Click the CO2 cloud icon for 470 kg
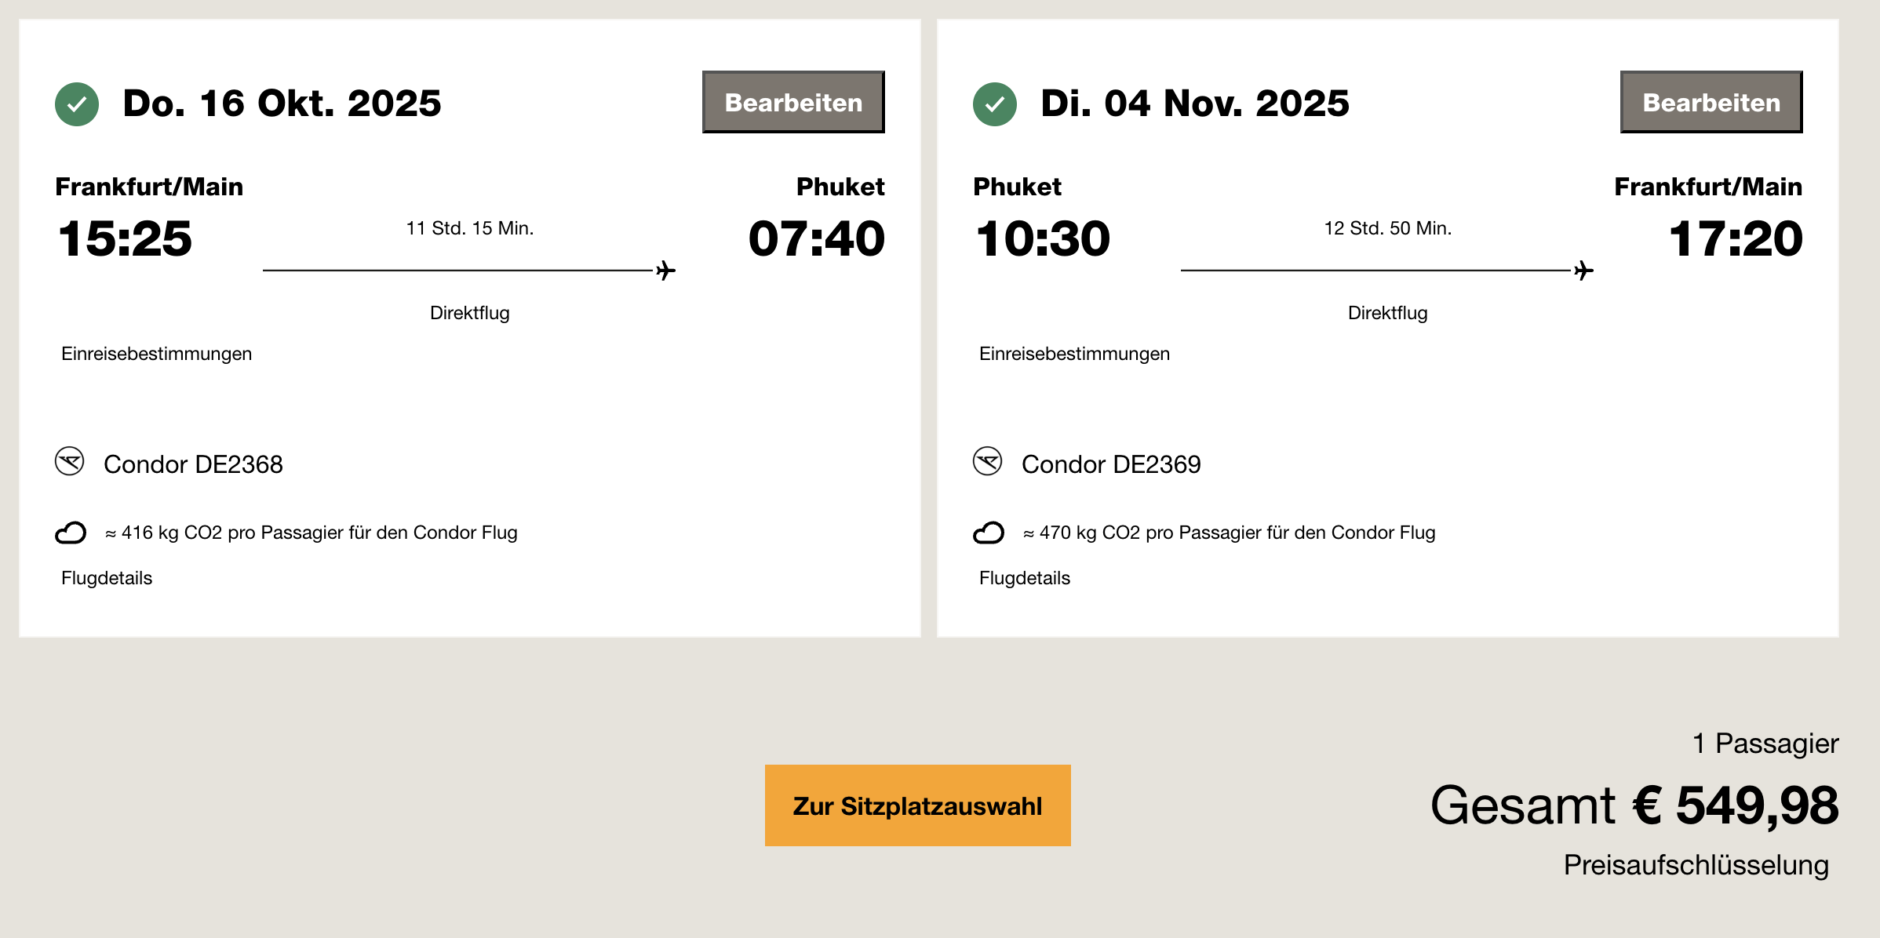This screenshot has height=938, width=1880. pos(989,533)
